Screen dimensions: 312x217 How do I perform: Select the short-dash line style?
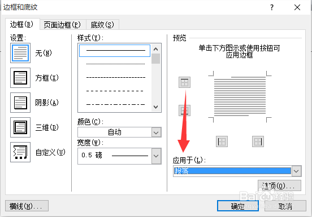(x=115, y=78)
